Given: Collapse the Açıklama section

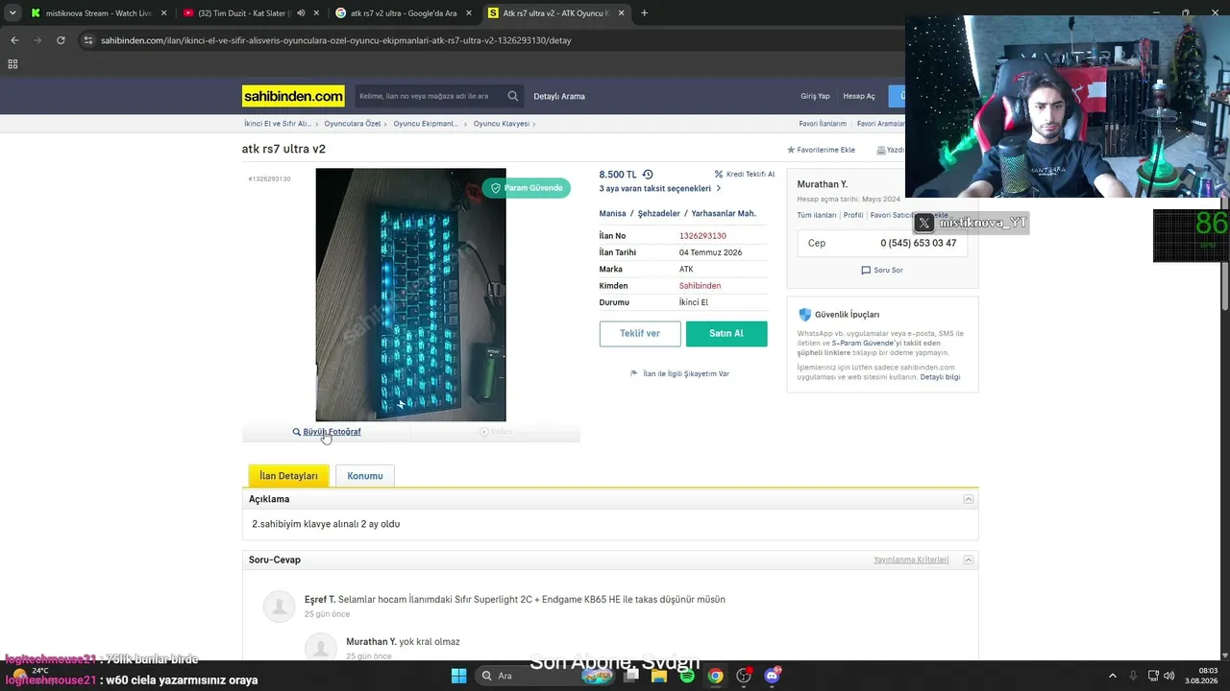Looking at the screenshot, I should 969,499.
